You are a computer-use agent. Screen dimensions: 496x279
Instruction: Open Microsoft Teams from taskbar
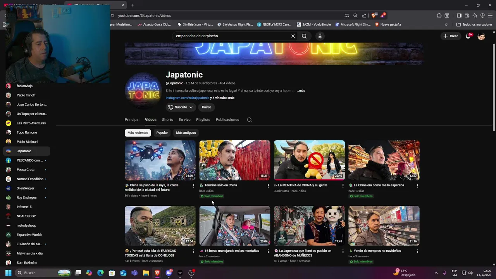(134, 273)
